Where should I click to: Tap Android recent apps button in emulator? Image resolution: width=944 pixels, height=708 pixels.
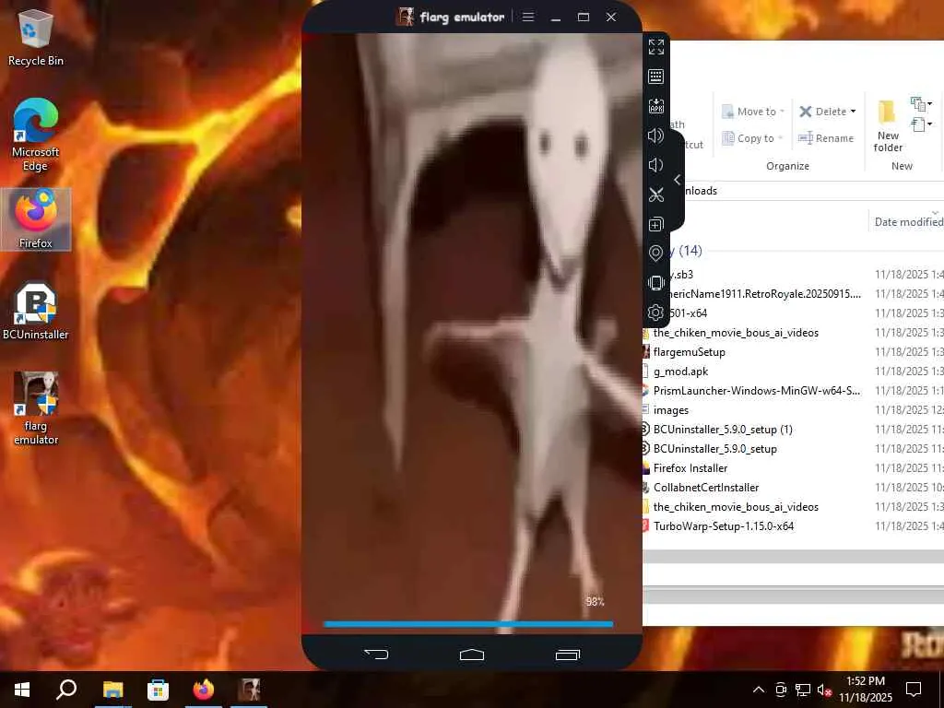coord(568,655)
